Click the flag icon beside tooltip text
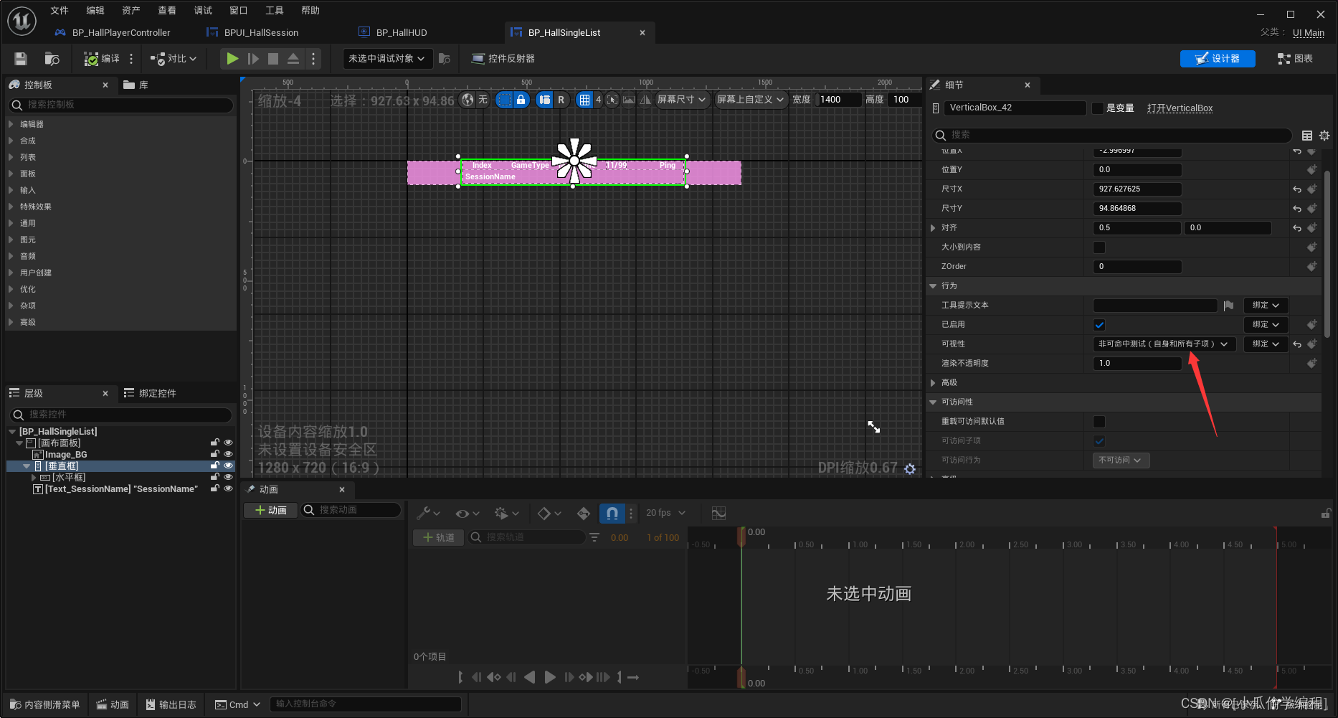The height and width of the screenshot is (718, 1338). pyautogui.click(x=1228, y=306)
